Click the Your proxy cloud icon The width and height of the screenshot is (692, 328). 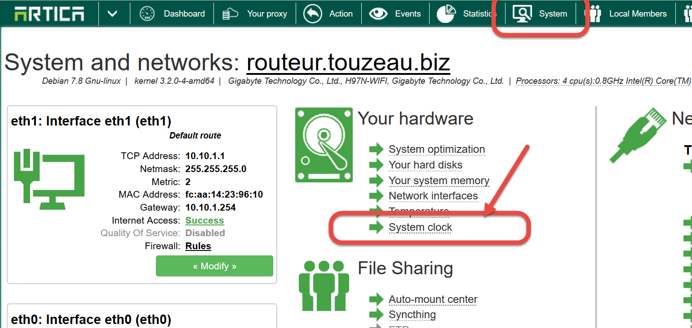point(231,14)
